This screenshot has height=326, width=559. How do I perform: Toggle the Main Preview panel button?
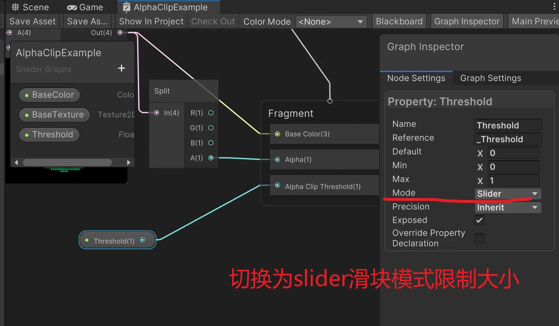coord(534,21)
